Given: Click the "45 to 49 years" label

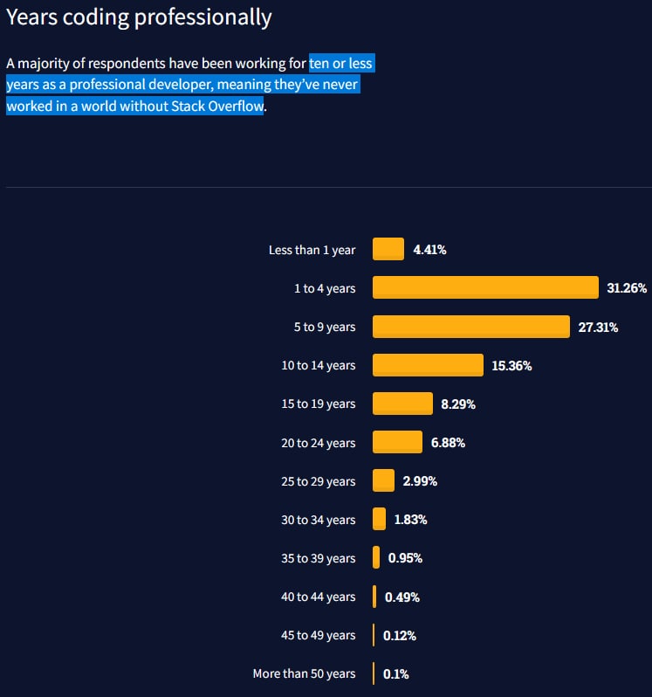Looking at the screenshot, I should [x=318, y=635].
